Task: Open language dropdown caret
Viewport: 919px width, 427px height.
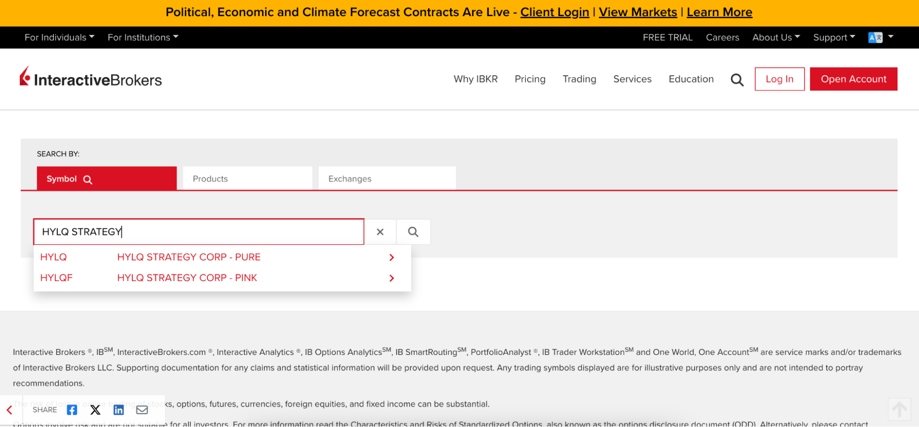Action: tap(890, 37)
